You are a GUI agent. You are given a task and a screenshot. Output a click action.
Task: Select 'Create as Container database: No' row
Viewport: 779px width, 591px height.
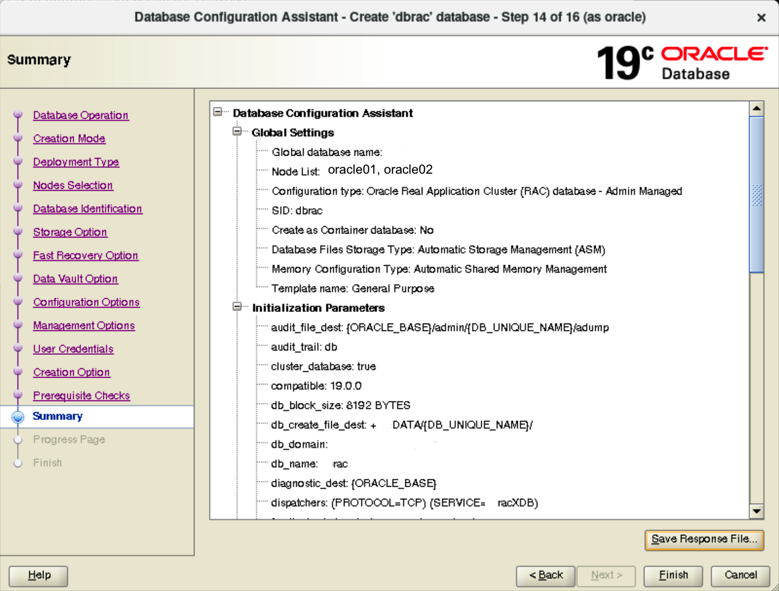pos(352,230)
